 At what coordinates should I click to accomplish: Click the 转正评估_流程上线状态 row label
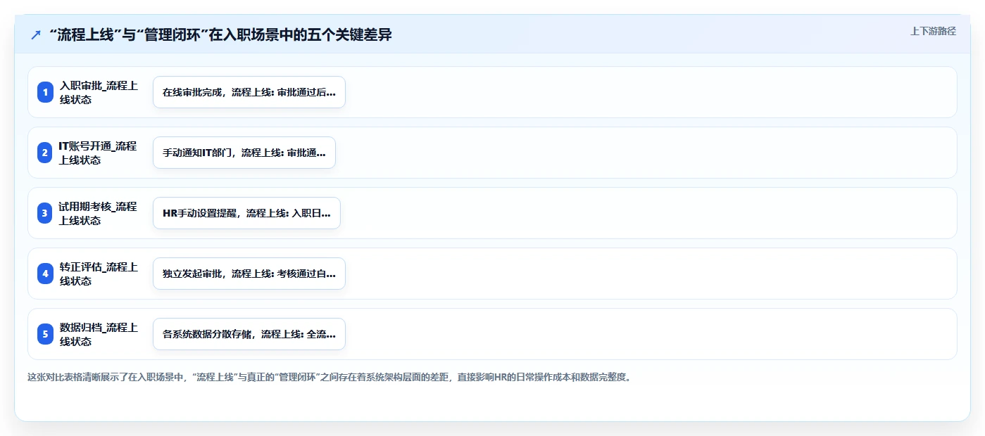pyautogui.click(x=99, y=274)
